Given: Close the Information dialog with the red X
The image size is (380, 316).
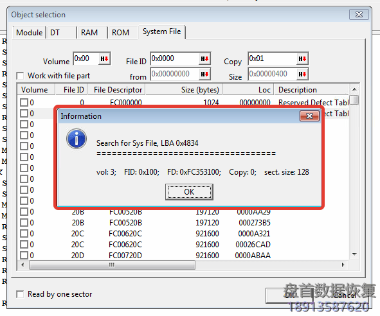Looking at the screenshot, I should click(x=309, y=116).
